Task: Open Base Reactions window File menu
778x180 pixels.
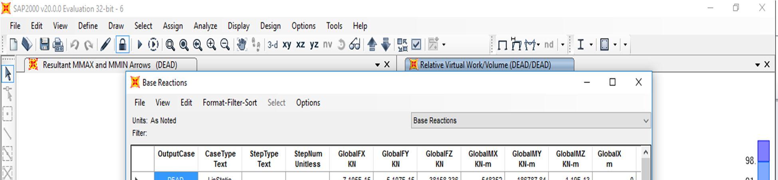Action: pos(140,103)
